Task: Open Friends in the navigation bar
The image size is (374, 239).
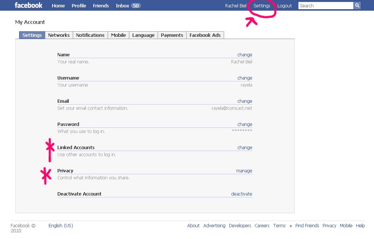Action: pos(101,6)
